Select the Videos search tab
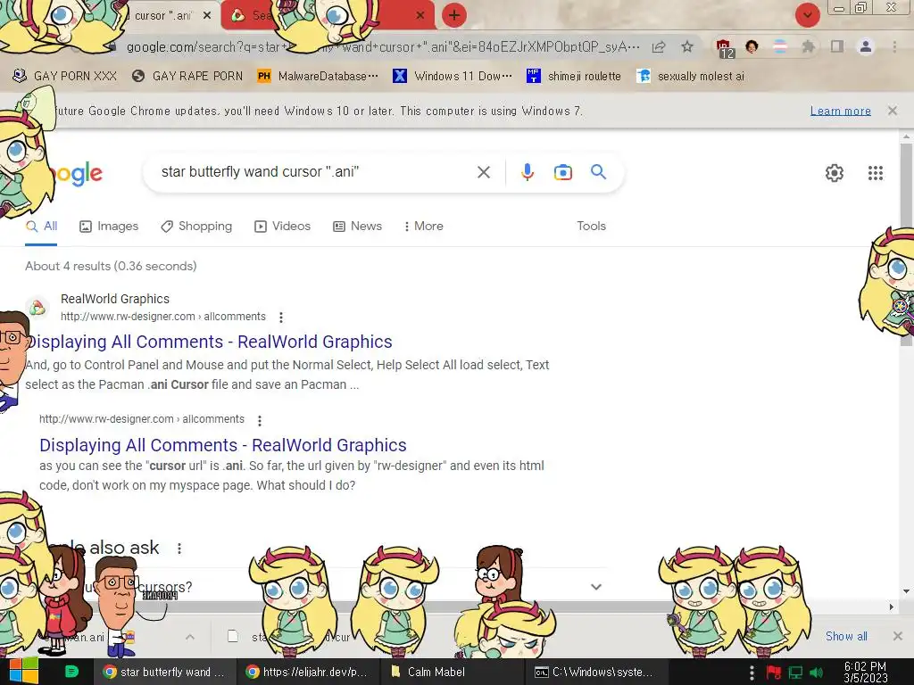The image size is (914, 685). point(283,226)
